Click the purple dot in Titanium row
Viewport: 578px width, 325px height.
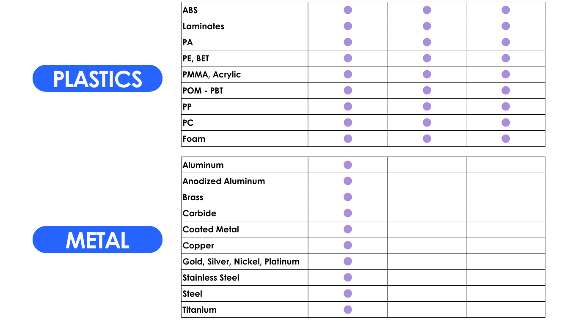click(x=348, y=310)
